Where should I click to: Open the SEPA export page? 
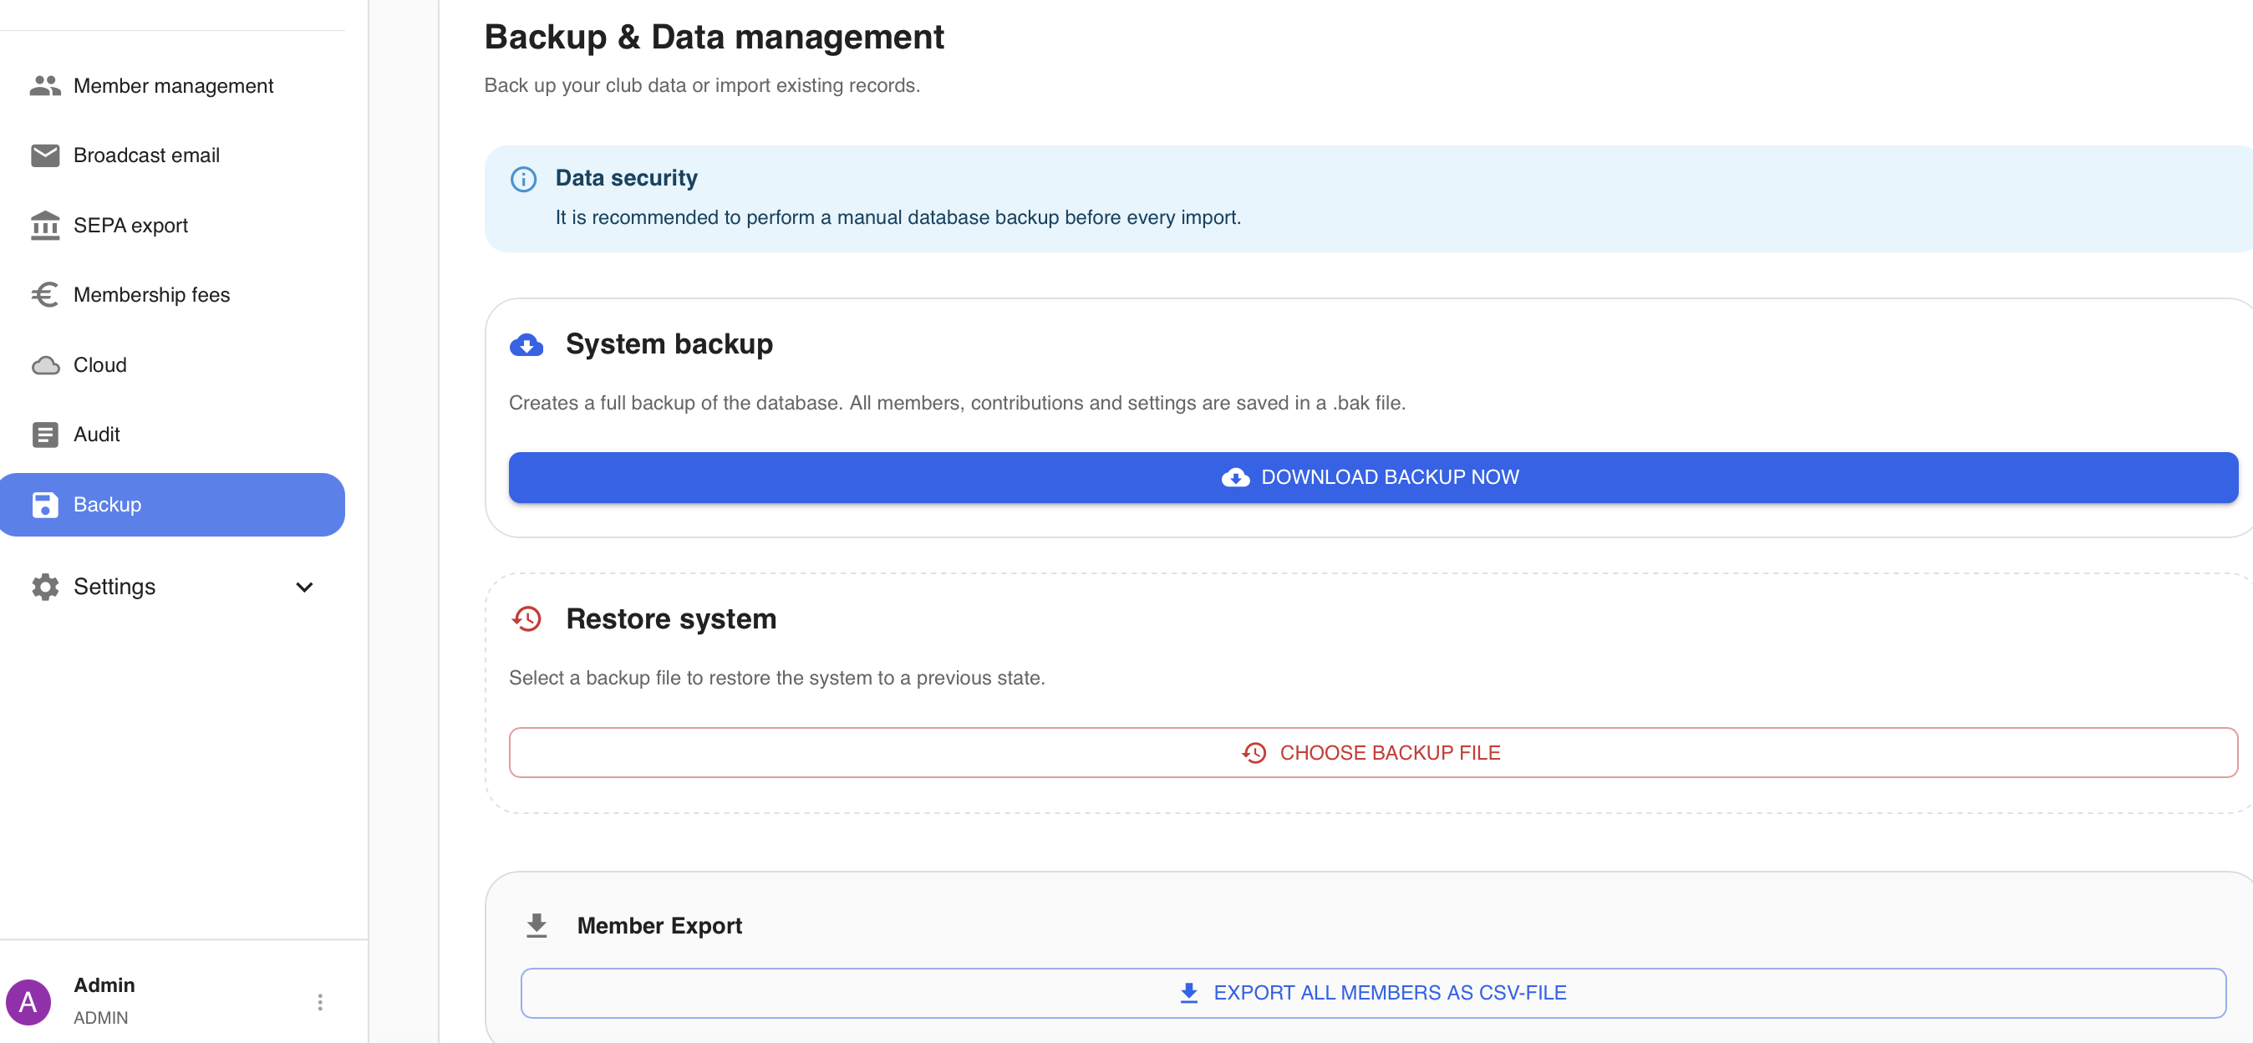point(172,225)
